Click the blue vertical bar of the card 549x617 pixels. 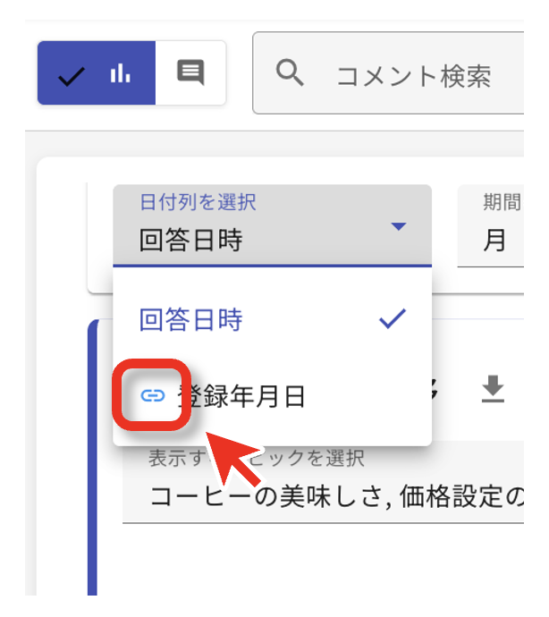[x=92, y=458]
